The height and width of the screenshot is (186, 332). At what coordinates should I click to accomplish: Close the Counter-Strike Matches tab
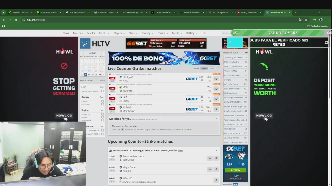tap(289, 12)
